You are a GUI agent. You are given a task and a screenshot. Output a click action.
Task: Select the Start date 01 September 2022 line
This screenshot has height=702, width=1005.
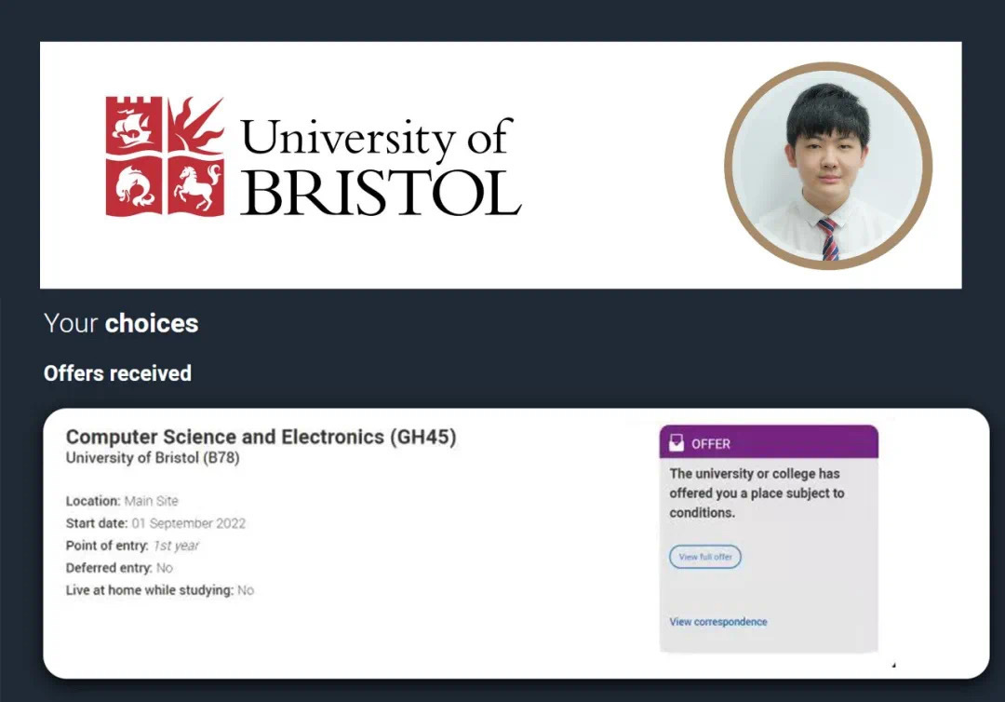[x=155, y=523]
